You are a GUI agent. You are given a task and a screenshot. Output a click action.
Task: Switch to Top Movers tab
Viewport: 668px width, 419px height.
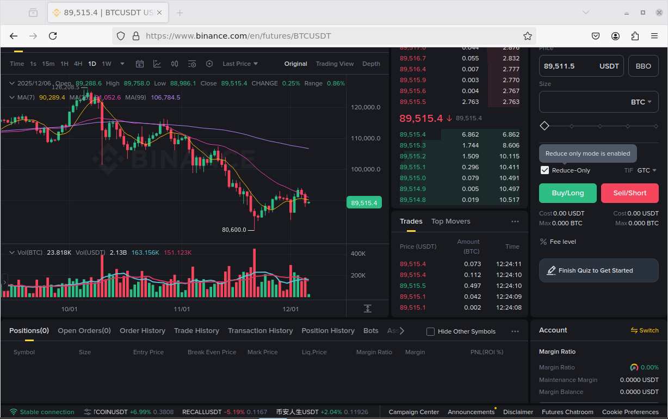click(x=450, y=221)
